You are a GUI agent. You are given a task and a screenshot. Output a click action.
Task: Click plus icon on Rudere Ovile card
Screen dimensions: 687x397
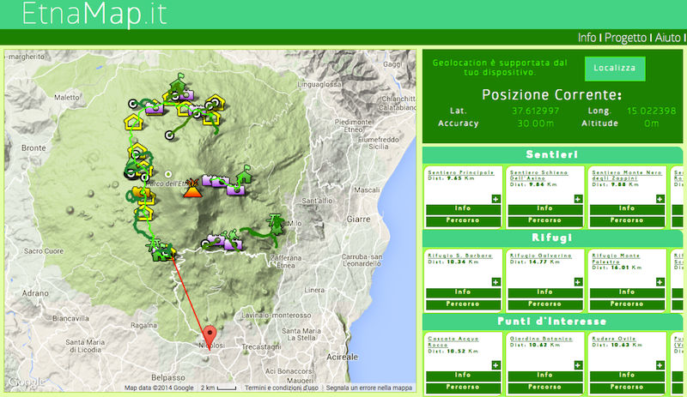[x=660, y=365]
